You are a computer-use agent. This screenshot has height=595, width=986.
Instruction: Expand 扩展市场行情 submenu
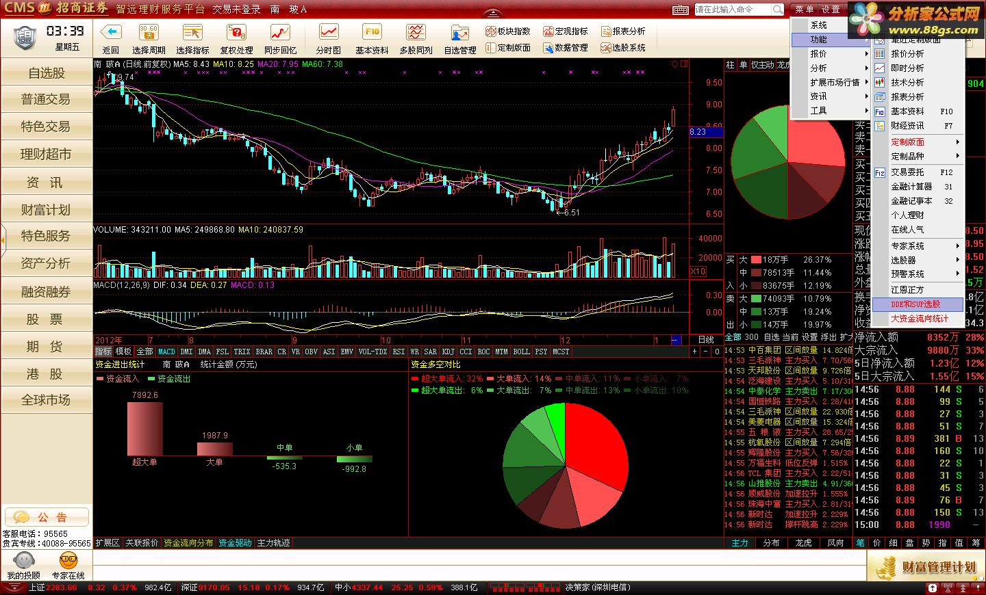point(831,82)
